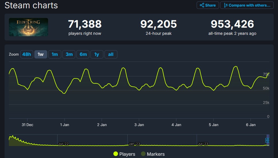Click the dark olive Markers legend dot
Viewport: 278px width, 158px height.
tap(143, 154)
